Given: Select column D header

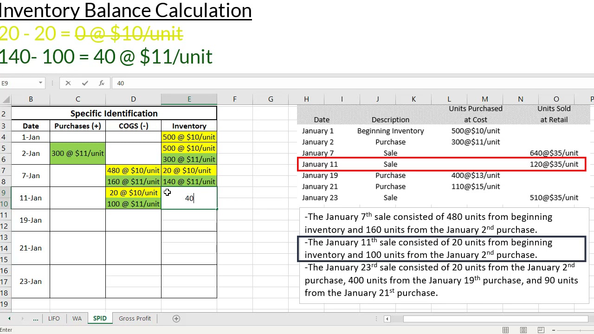Looking at the screenshot, I should (133, 99).
